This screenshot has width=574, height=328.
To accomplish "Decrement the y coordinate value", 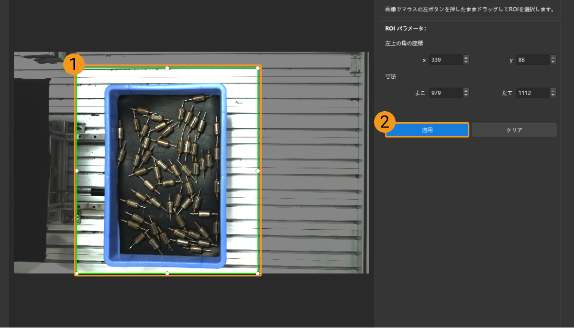I will pos(553,62).
